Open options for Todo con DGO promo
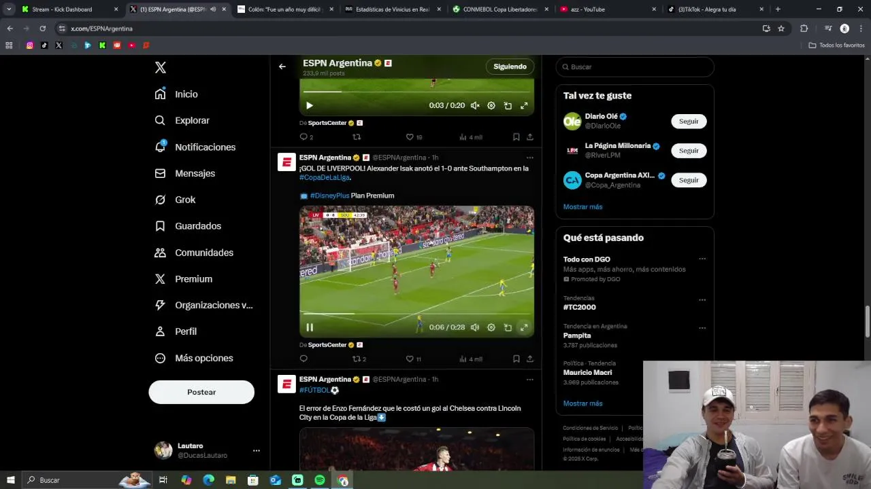 702,259
